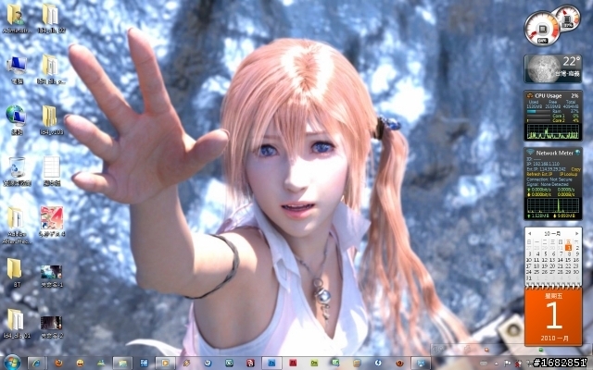The image size is (593, 370).
Task: Click the keyboard input tray icon
Action: (484, 364)
